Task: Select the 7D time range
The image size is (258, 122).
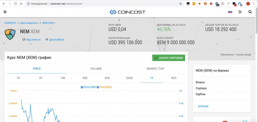Action: click(x=41, y=78)
